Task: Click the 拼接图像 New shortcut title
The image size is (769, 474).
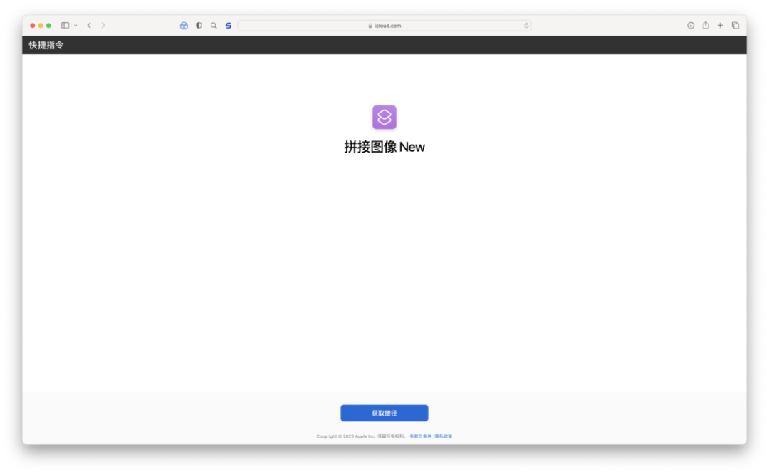Action: 384,147
